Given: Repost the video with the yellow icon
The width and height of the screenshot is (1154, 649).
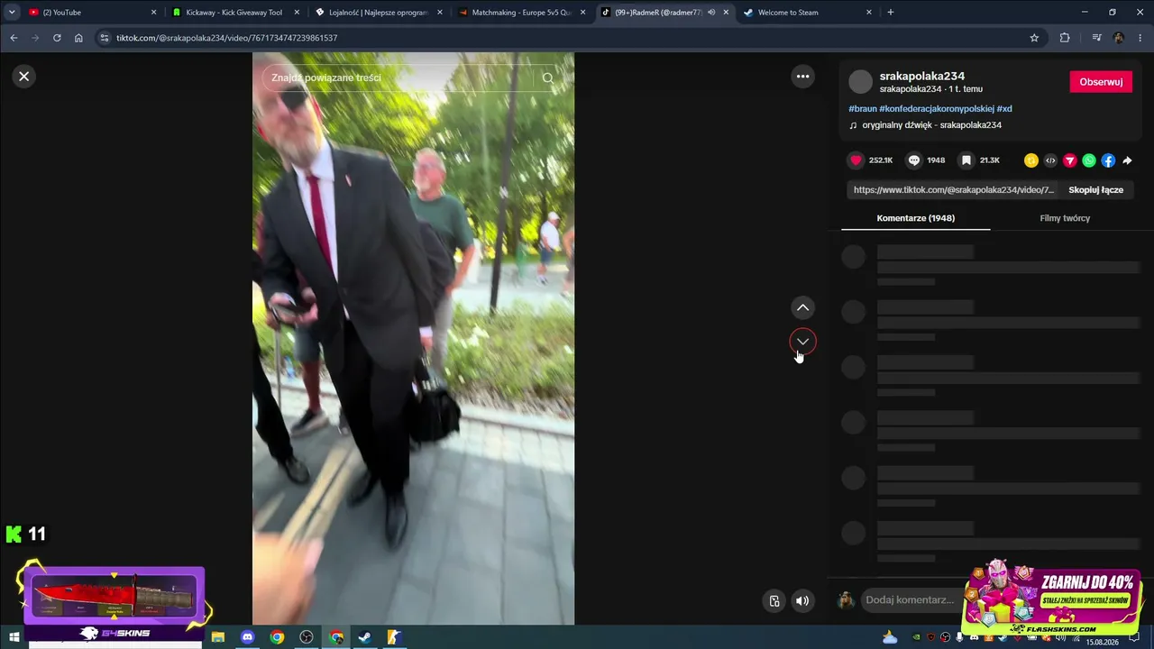Looking at the screenshot, I should click(1031, 160).
